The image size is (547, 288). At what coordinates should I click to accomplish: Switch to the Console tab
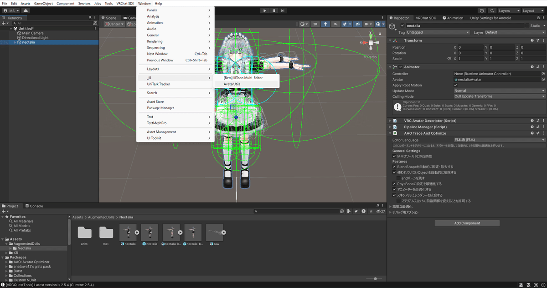click(34, 206)
